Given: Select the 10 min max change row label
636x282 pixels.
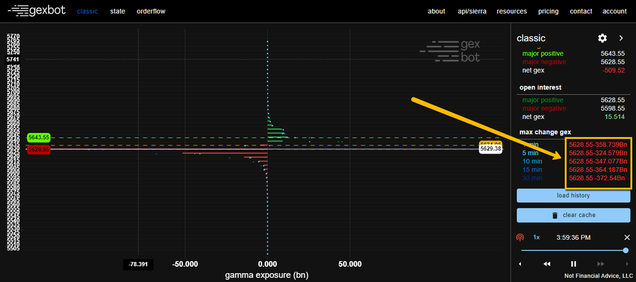Looking at the screenshot, I should pos(532,161).
